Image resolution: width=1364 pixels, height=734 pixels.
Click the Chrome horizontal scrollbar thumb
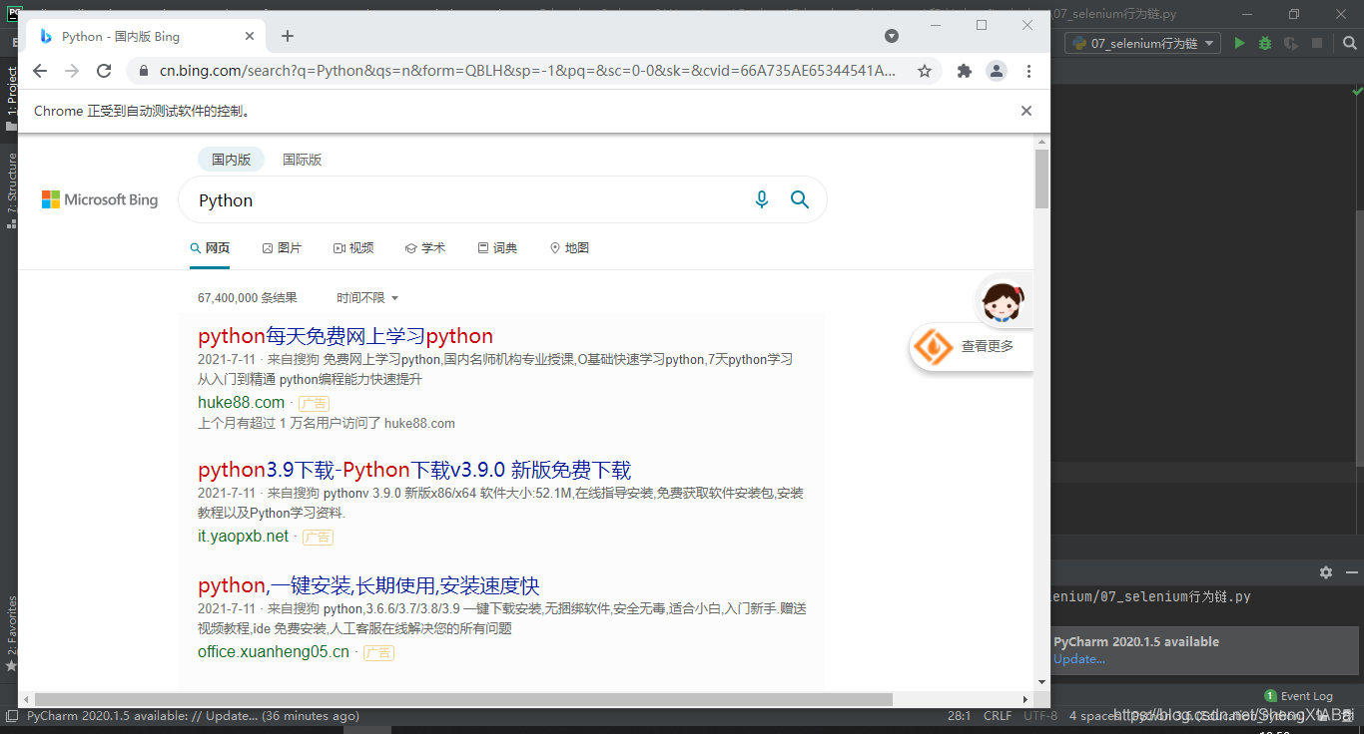(x=463, y=699)
